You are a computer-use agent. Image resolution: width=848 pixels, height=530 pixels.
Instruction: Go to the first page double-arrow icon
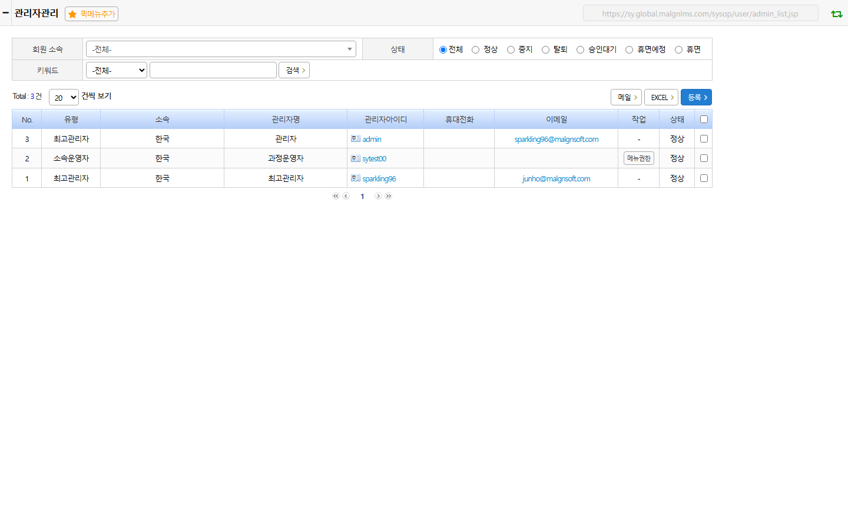[336, 196]
